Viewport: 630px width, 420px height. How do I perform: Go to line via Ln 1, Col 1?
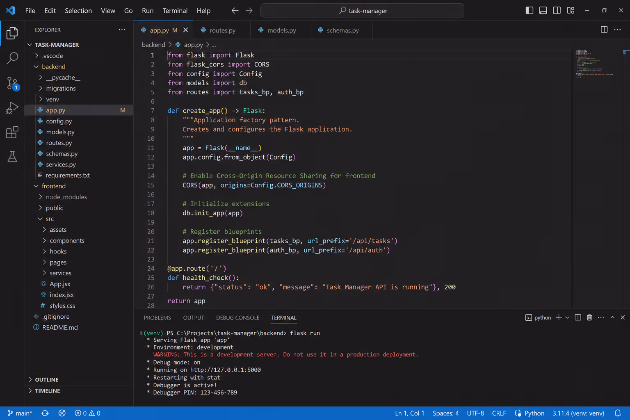[x=409, y=413]
